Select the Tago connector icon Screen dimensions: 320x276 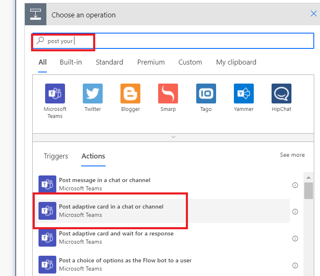tap(206, 94)
